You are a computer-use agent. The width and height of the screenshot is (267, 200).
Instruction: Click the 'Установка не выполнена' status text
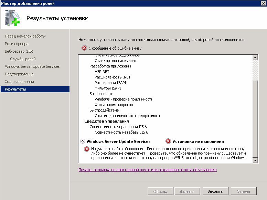[198, 141]
